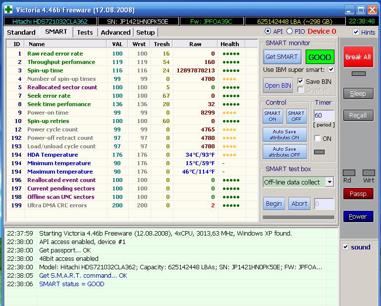The width and height of the screenshot is (381, 306).
Task: Click the firmware Fw: JPFOA39C field
Action: coord(211,21)
